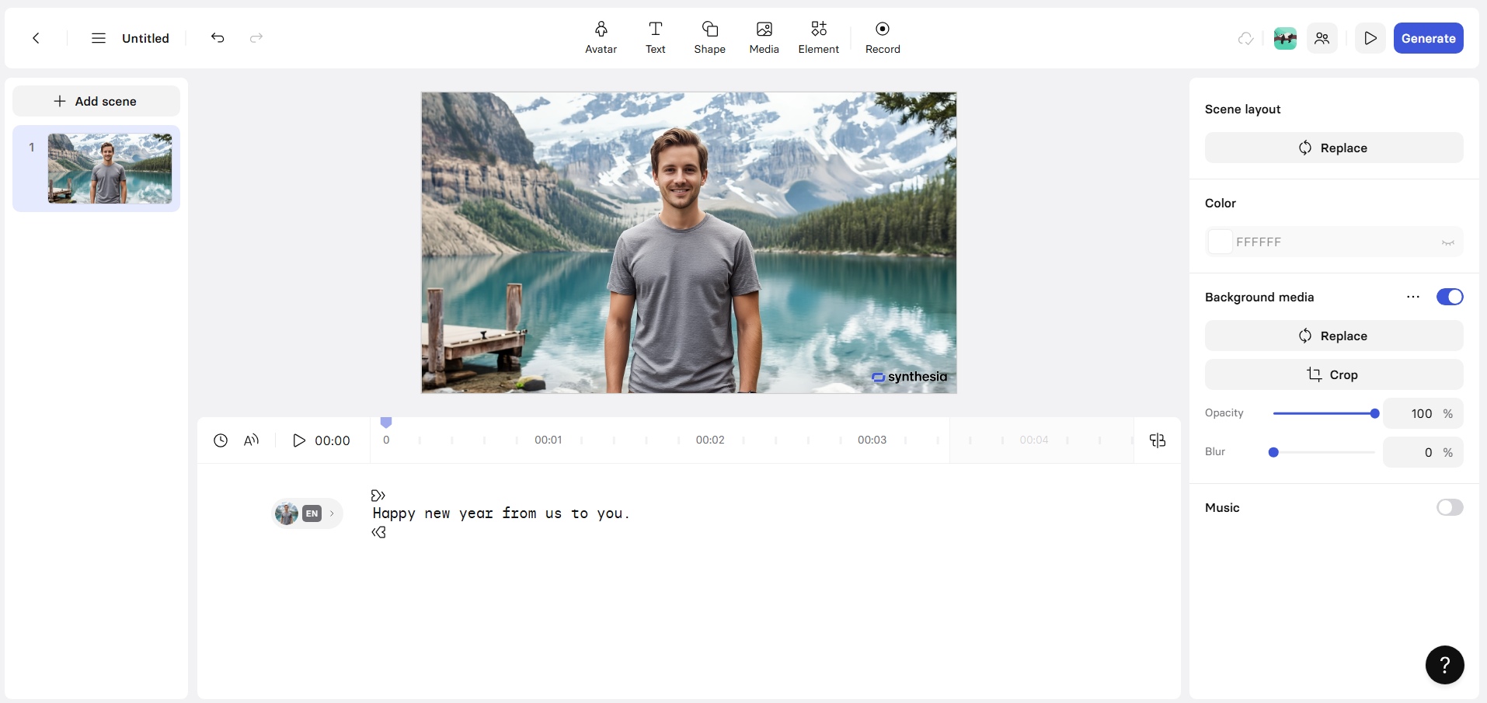Image resolution: width=1487 pixels, height=703 pixels.
Task: Turn off the Background media toggle
Action: 1450,297
